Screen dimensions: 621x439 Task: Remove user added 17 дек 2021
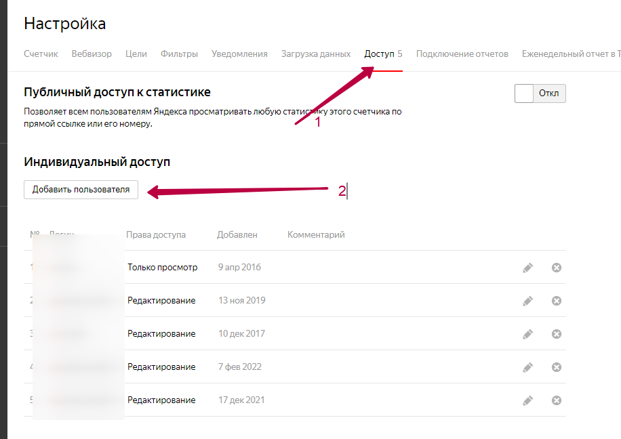pos(557,400)
